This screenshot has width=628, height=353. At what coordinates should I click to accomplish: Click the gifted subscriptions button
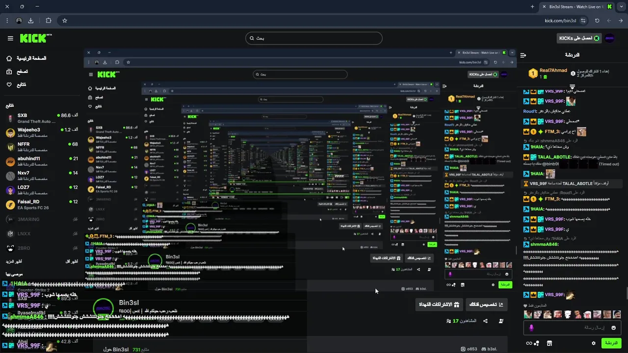(x=439, y=304)
